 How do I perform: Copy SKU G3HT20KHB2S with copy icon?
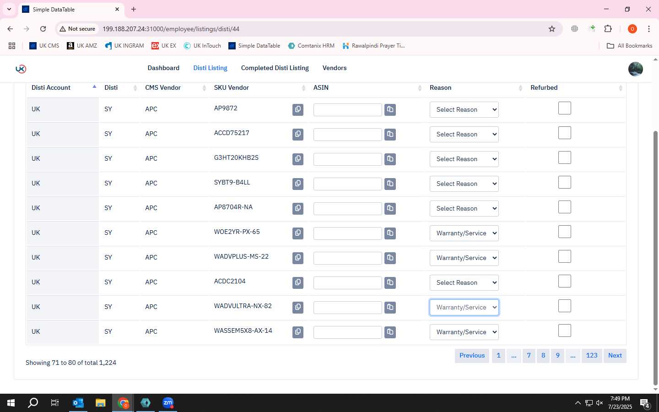click(x=298, y=159)
